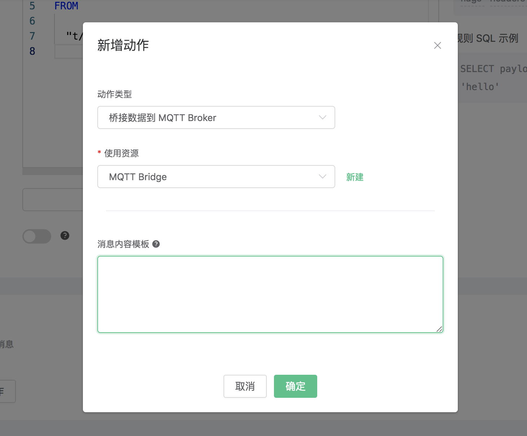Grab the textarea resize handle corner
This screenshot has width=527, height=436.
coord(439,329)
